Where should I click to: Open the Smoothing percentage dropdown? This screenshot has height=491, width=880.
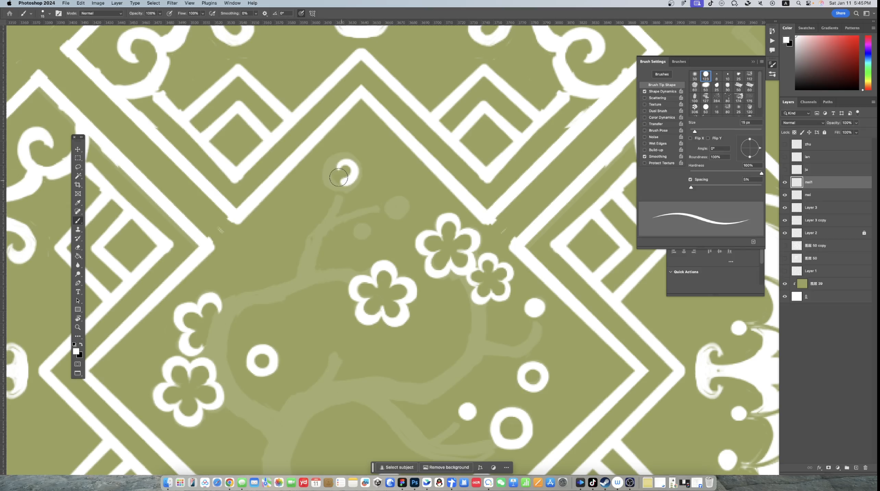(x=255, y=13)
